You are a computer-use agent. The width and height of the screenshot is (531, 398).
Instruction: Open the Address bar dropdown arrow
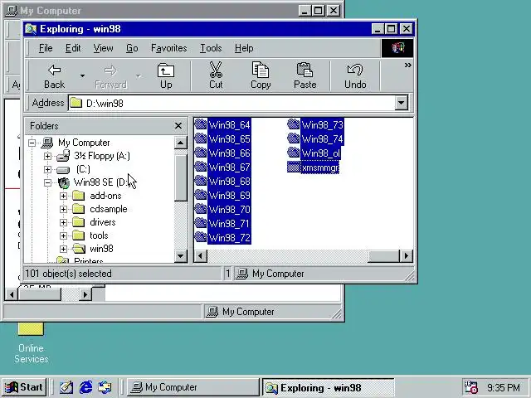pyautogui.click(x=402, y=103)
